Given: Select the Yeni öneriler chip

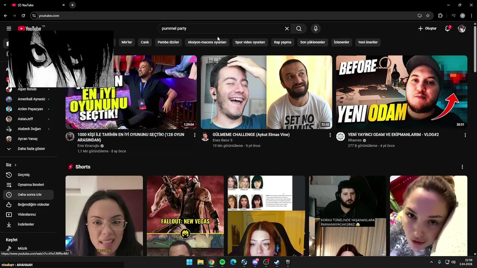Looking at the screenshot, I should [x=368, y=42].
